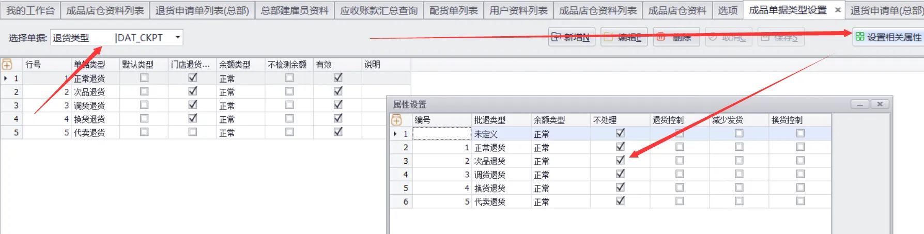Click the 编辑E edit toolbar button
Image resolution: width=924 pixels, height=234 pixels.
click(624, 37)
